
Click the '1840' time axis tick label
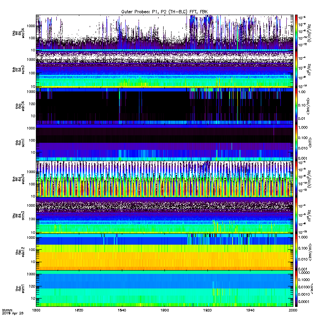pyautogui.click(x=121, y=310)
